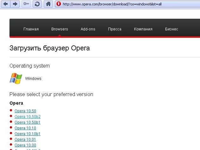
Task: Open the Пресса navigation item
Action: click(115, 29)
